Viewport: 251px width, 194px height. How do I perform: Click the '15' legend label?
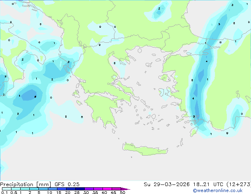coord(59,192)
